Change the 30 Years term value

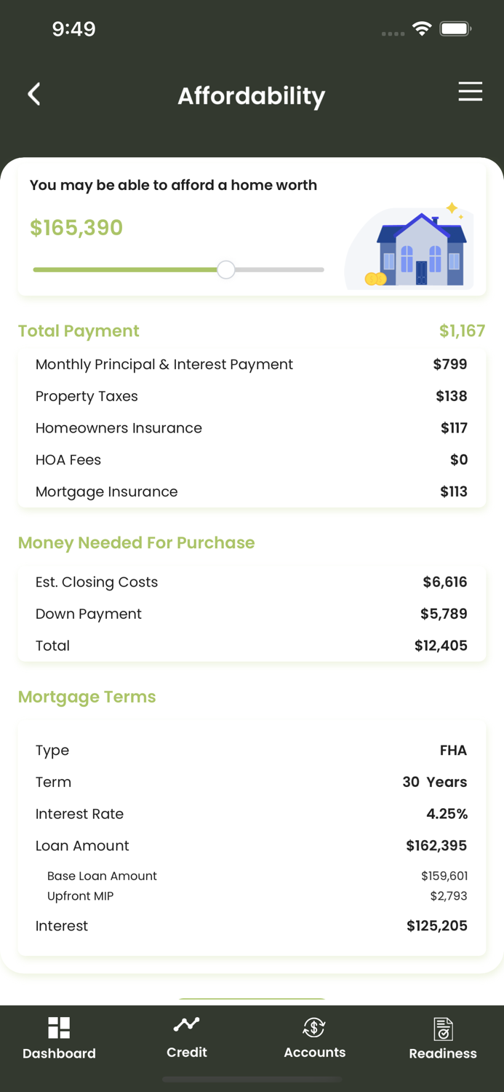tap(435, 782)
